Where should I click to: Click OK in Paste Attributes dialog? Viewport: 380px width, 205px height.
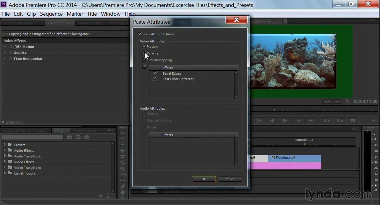(204, 179)
